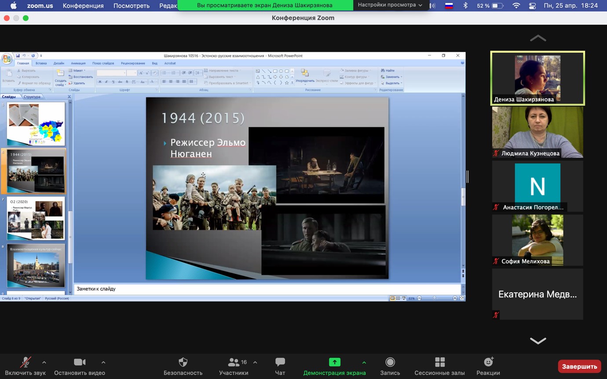Open the Выделить dropdown
The image size is (607, 379).
coord(391,83)
